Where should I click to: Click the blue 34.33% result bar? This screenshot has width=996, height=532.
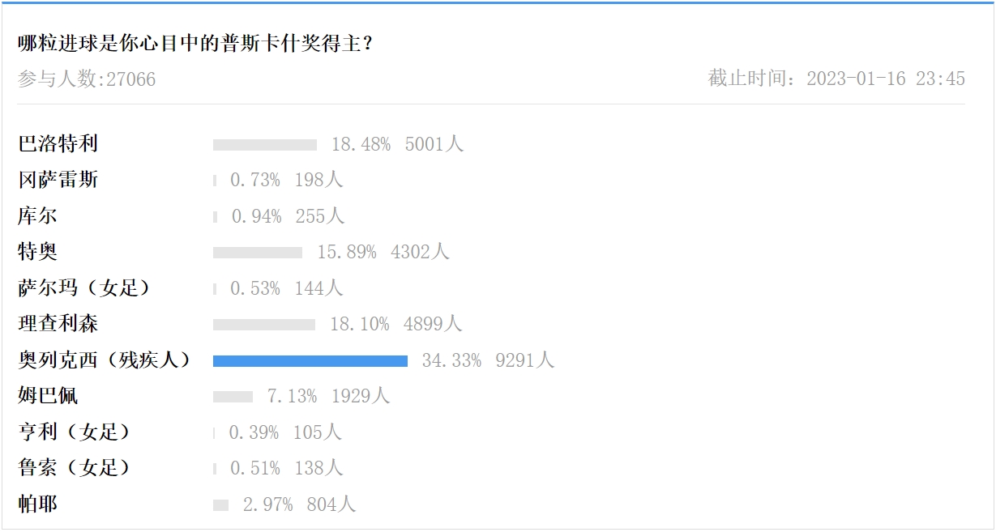[310, 361]
